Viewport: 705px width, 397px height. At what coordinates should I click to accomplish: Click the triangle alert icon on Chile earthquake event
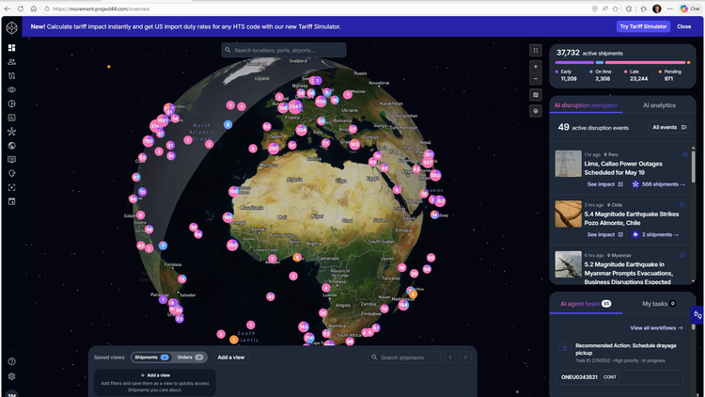point(682,204)
